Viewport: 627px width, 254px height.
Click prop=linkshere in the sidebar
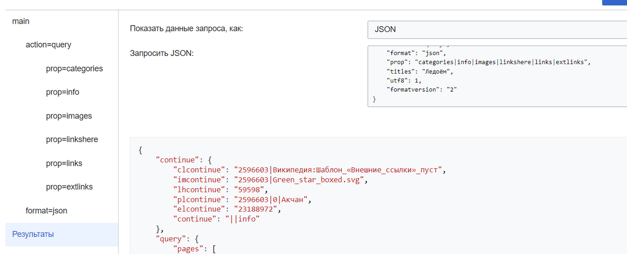coord(72,140)
